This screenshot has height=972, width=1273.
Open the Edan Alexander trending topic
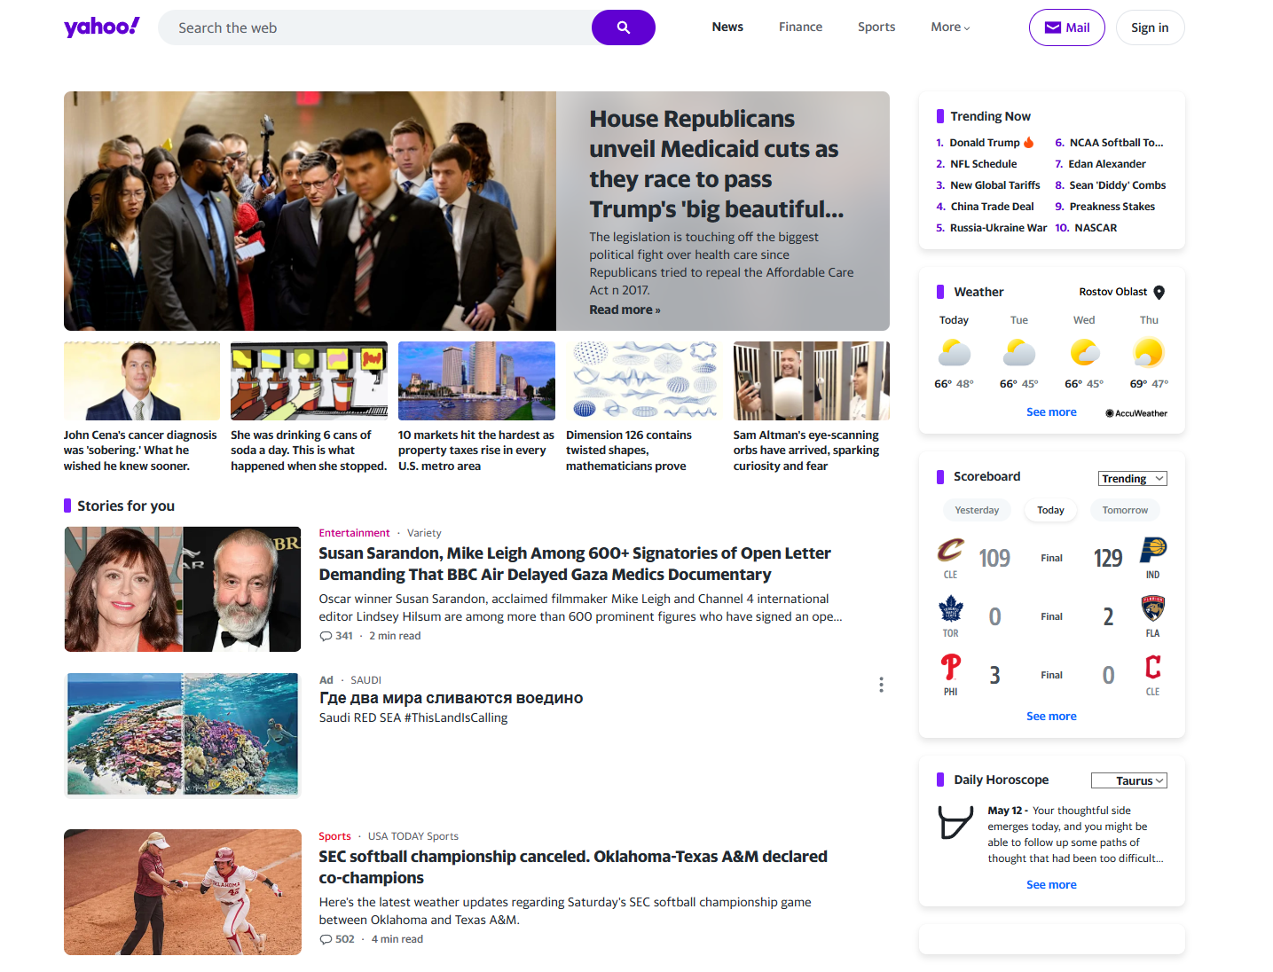coord(1107,164)
